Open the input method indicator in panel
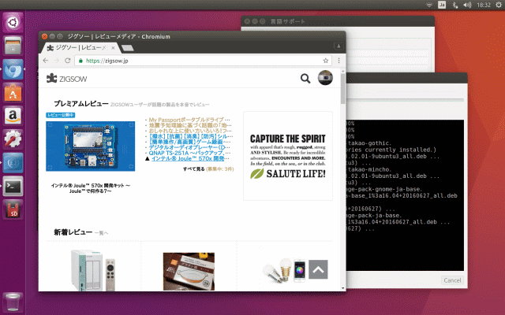Screen dimensions: 505x315 click(x=442, y=5)
